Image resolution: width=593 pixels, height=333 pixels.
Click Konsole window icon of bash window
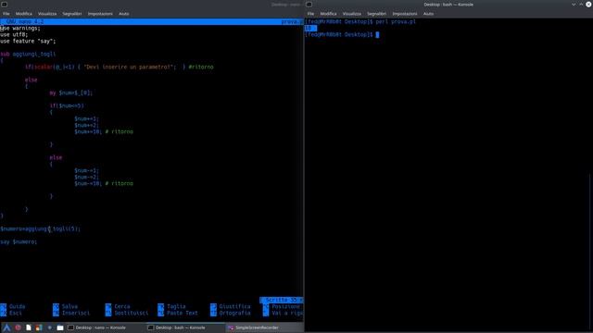click(309, 4)
